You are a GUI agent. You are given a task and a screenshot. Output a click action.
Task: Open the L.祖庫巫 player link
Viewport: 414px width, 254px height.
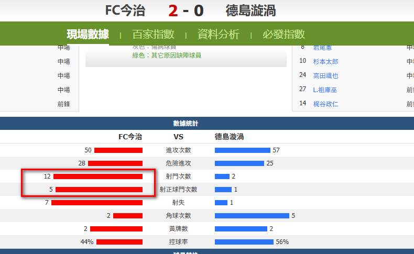coord(325,90)
